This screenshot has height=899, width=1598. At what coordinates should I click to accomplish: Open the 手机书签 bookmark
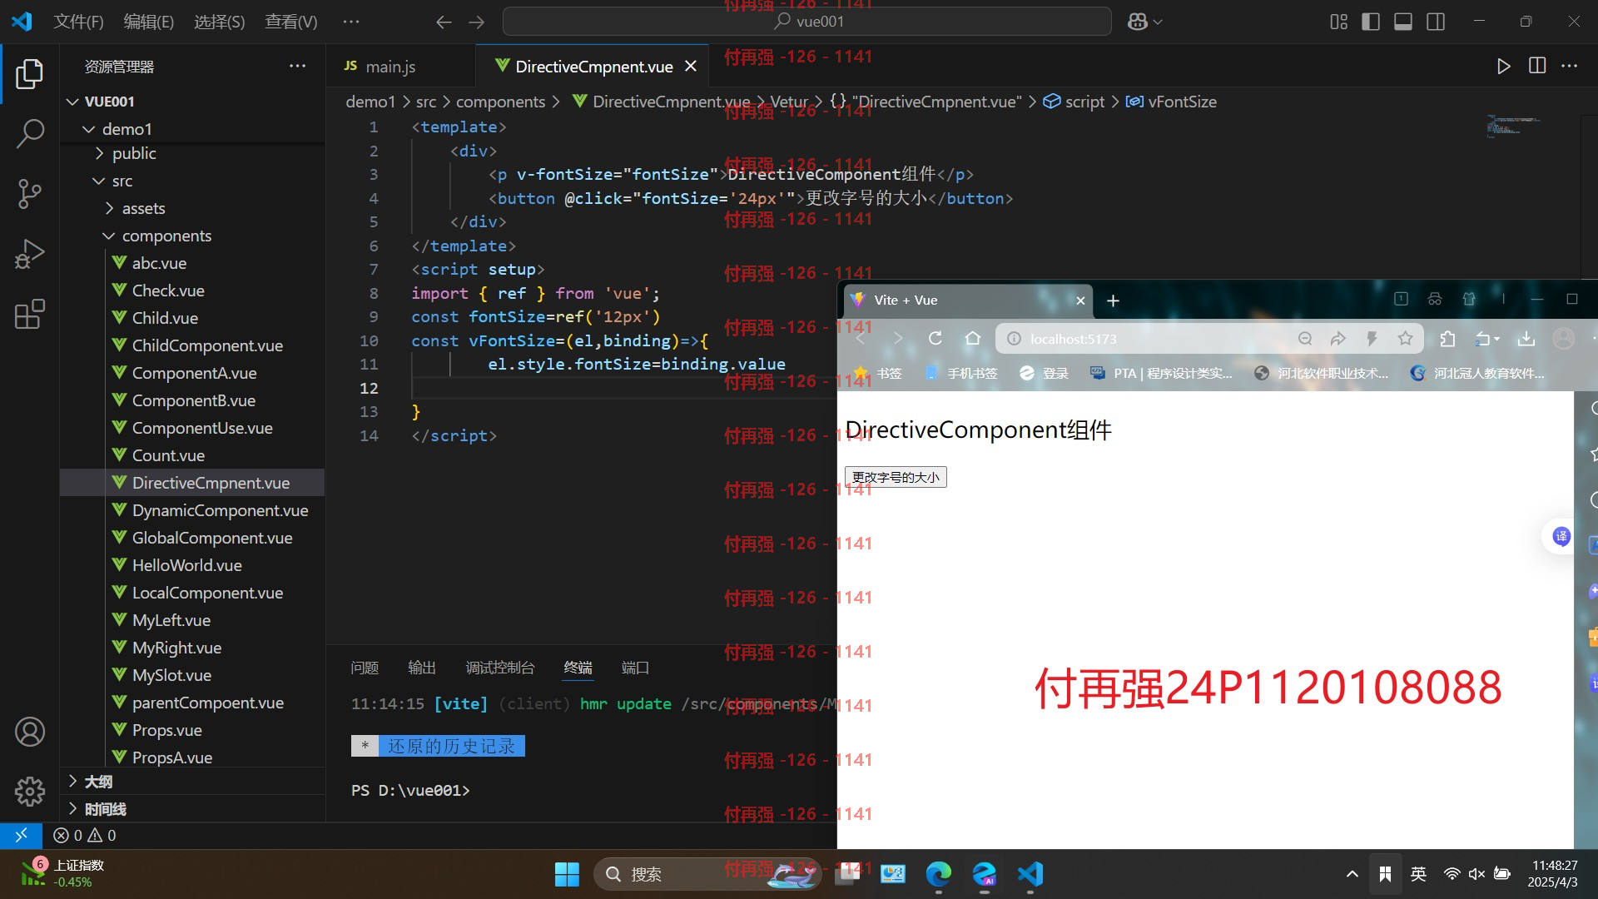point(961,373)
